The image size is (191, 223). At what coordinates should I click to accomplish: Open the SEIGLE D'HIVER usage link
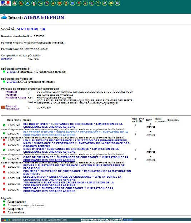(72, 178)
